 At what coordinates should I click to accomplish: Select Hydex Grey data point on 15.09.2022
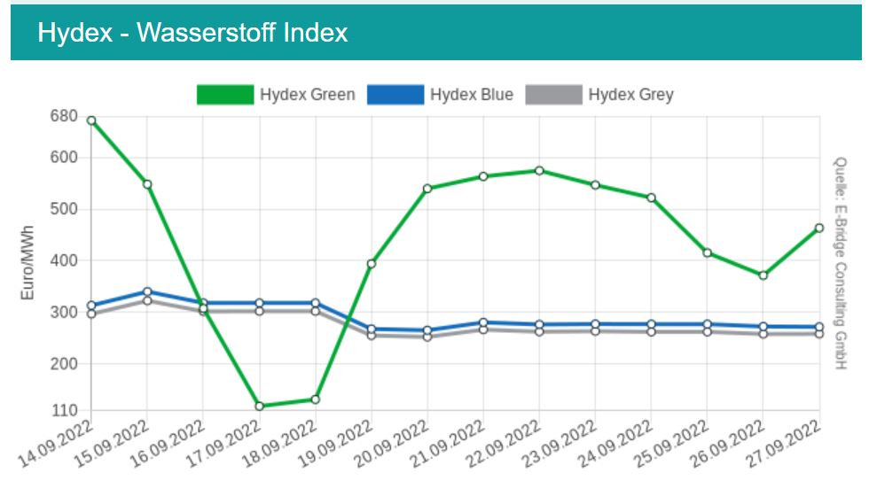(147, 300)
